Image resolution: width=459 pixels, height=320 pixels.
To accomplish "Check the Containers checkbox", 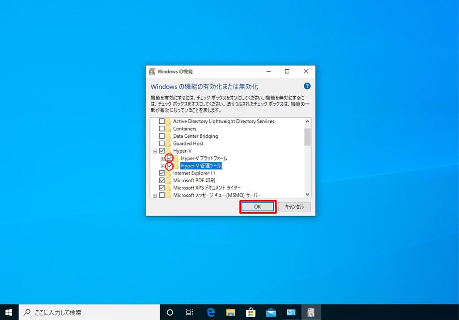I will click(x=162, y=129).
